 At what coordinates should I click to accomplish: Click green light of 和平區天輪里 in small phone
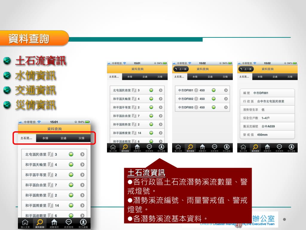pyautogui.click(x=151, y=99)
